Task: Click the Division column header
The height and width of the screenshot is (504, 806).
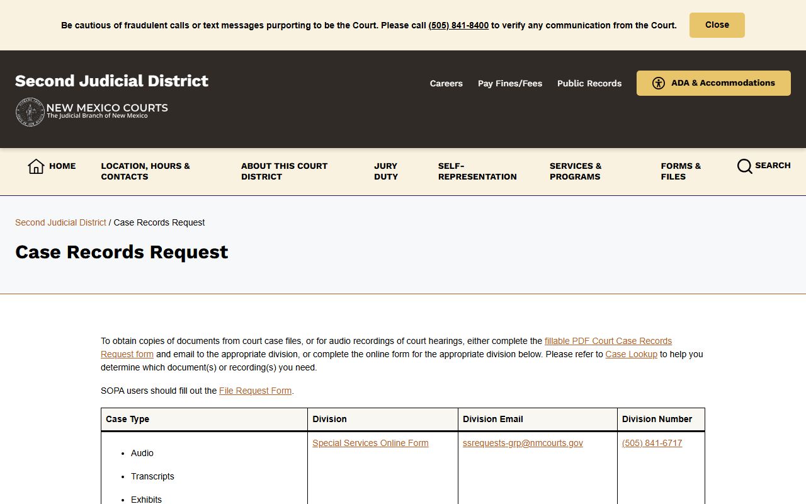Action: click(x=383, y=420)
